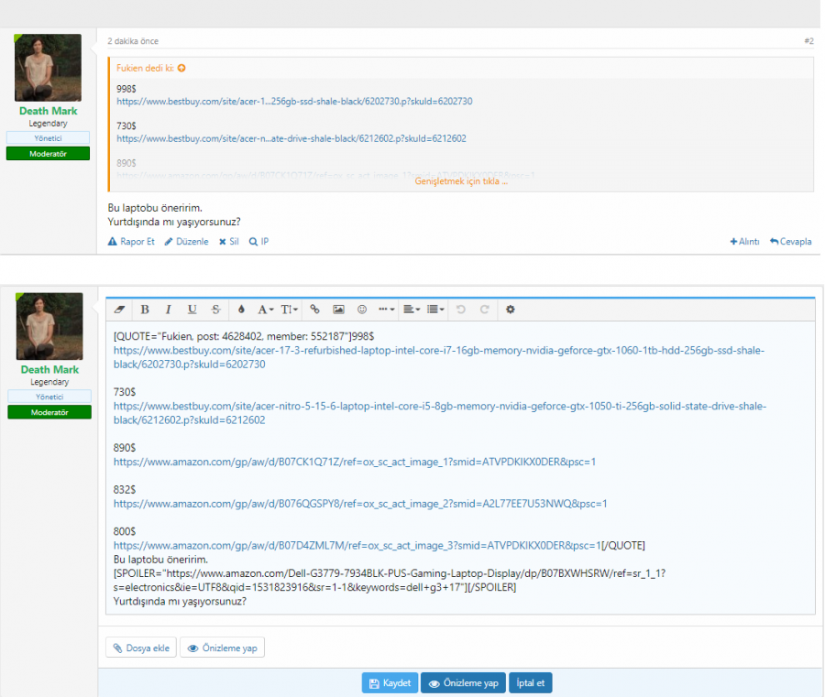
Task: Click Death Mark username in top post
Action: tap(48, 111)
